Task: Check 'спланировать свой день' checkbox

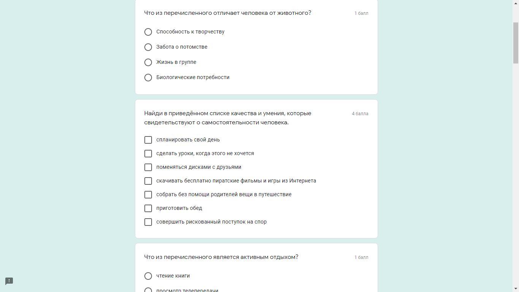Action: [x=148, y=140]
